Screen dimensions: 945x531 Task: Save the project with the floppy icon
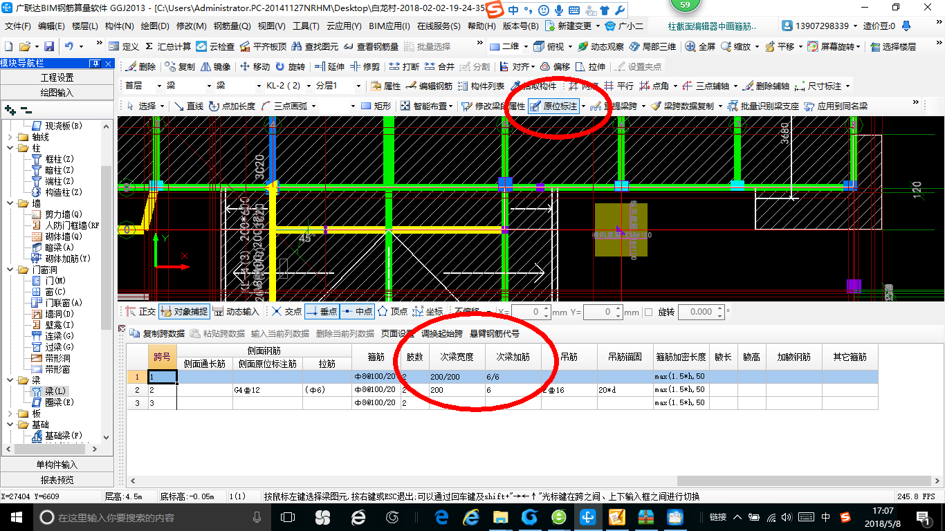point(49,46)
